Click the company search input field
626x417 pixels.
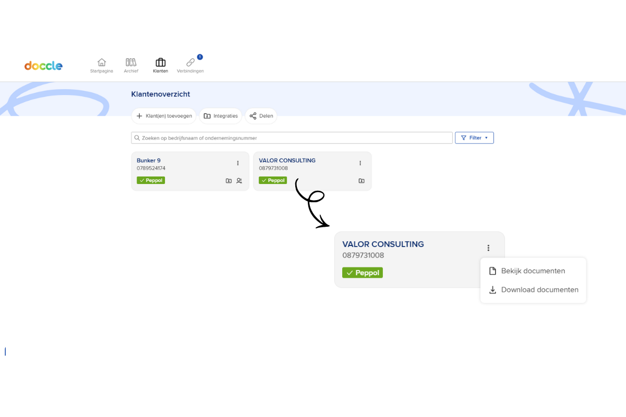pyautogui.click(x=292, y=138)
